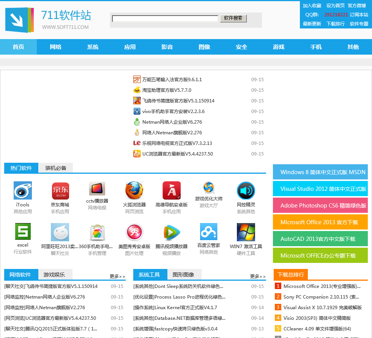Image resolution: width=372 pixels, height=338 pixels.
Task: Open Visual Studio 2012 简体中文正式版 banner
Action: 320,189
